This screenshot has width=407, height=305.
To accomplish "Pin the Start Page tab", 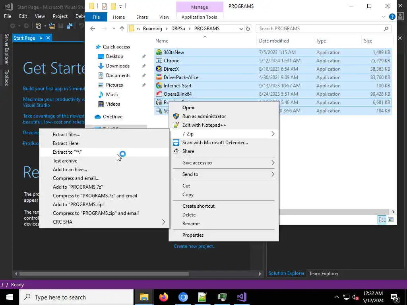I will pos(41,38).
